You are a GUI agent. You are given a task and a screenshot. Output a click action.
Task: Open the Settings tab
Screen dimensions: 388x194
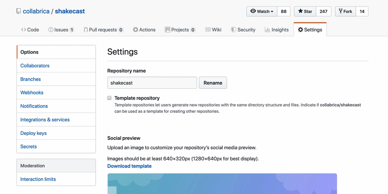coord(310,30)
